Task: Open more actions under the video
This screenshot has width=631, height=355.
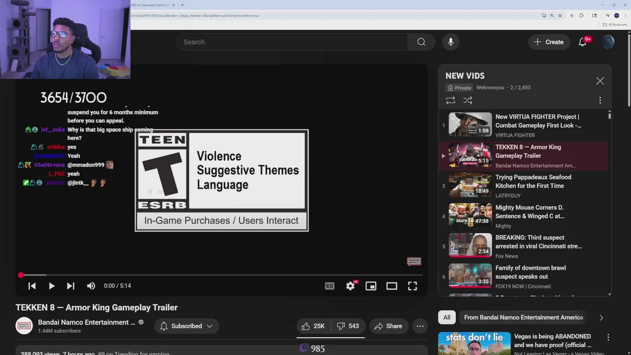Action: coord(420,326)
